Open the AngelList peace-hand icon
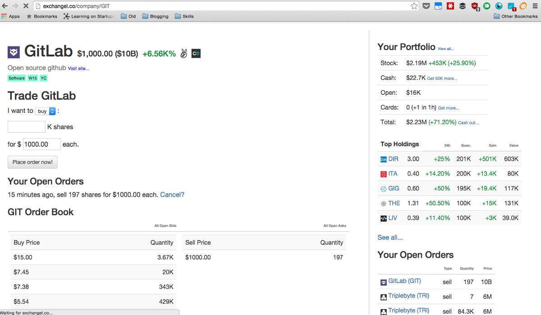The width and height of the screenshot is (541, 315). pyautogui.click(x=183, y=53)
